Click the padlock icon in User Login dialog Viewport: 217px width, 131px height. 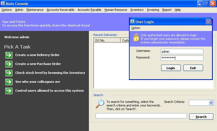(136, 38)
